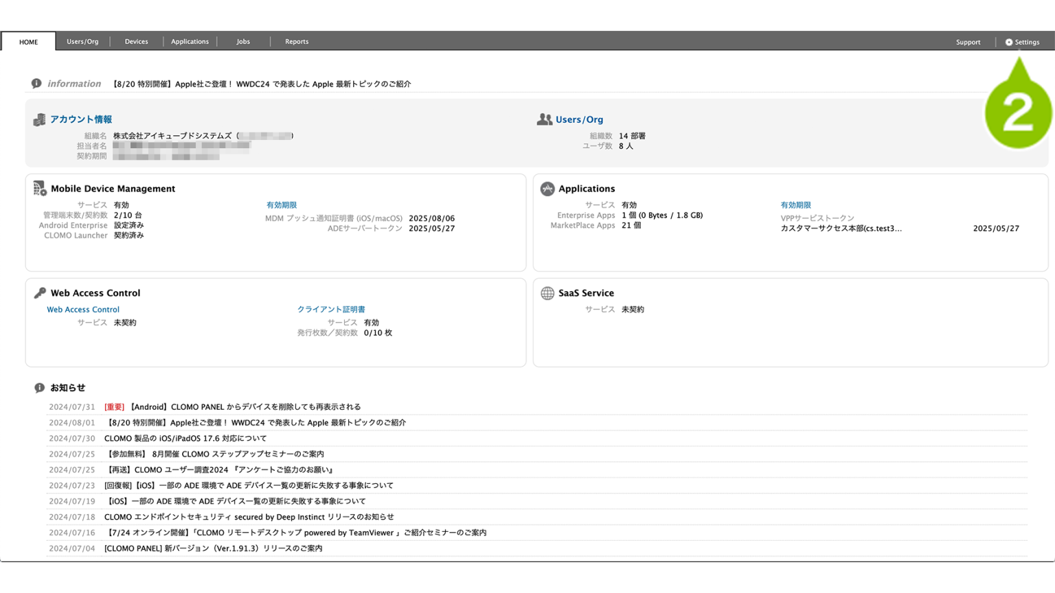Click the Web Access Control key icon
This screenshot has width=1055, height=593.
coord(40,293)
